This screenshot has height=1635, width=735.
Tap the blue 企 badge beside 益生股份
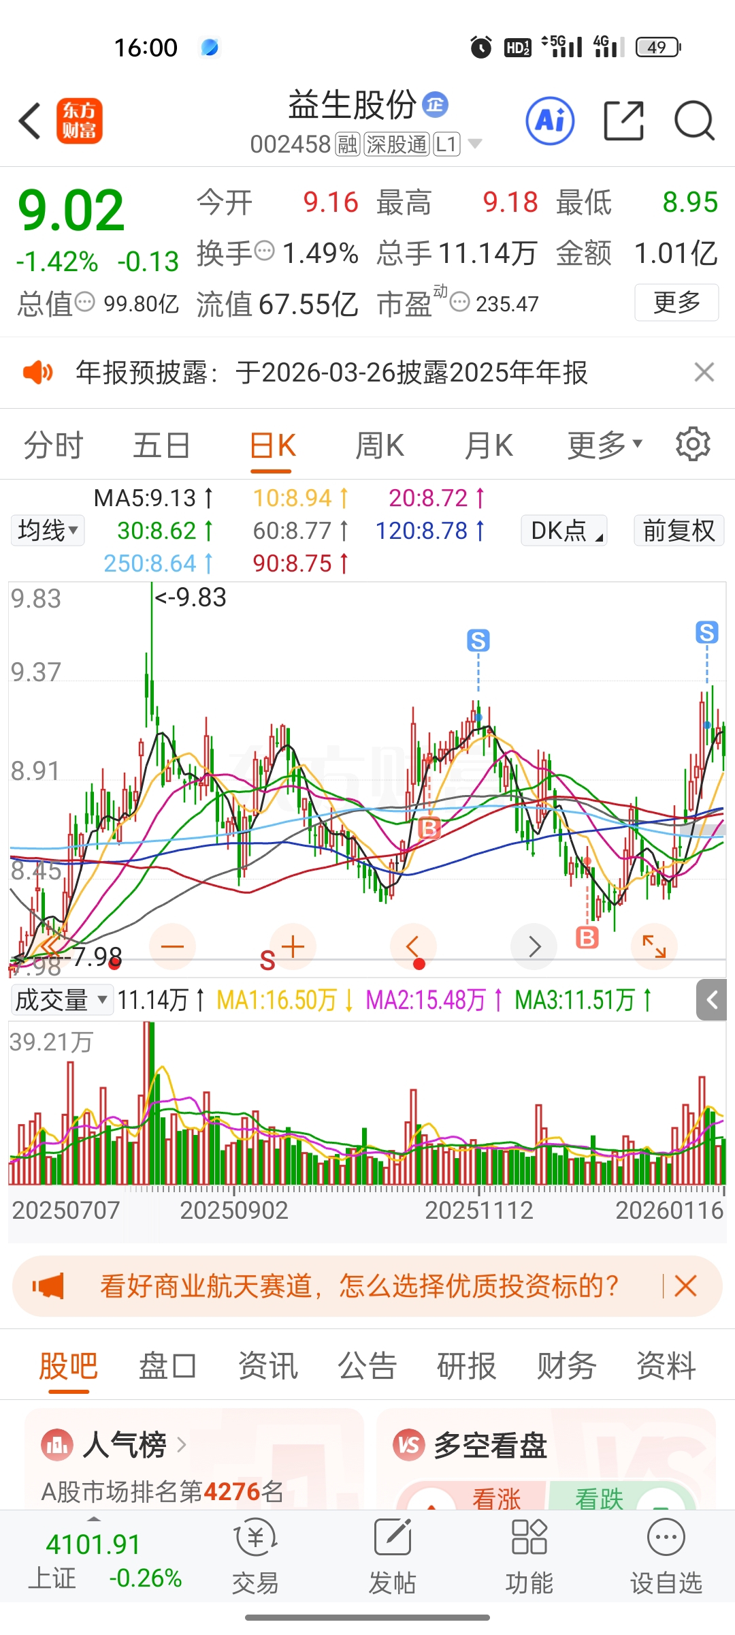(x=435, y=104)
